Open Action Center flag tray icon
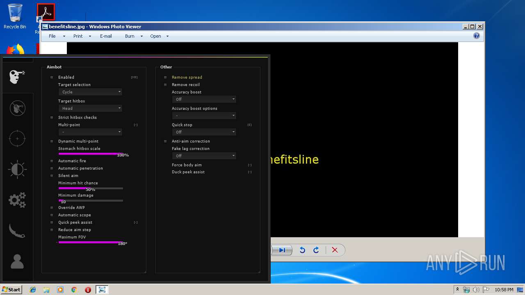 (x=486, y=290)
